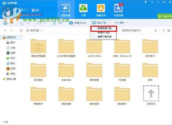The image size is (172, 125).
Task: Open the title bar dropdown menu icon
Action: 152,2
